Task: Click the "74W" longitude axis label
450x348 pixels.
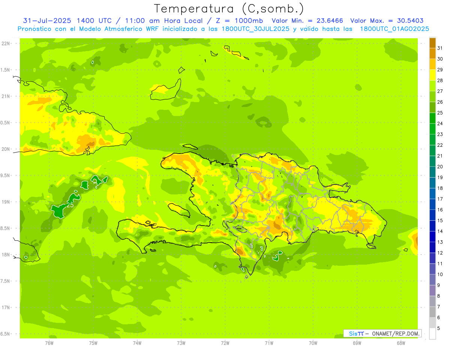Action: pos(137,343)
